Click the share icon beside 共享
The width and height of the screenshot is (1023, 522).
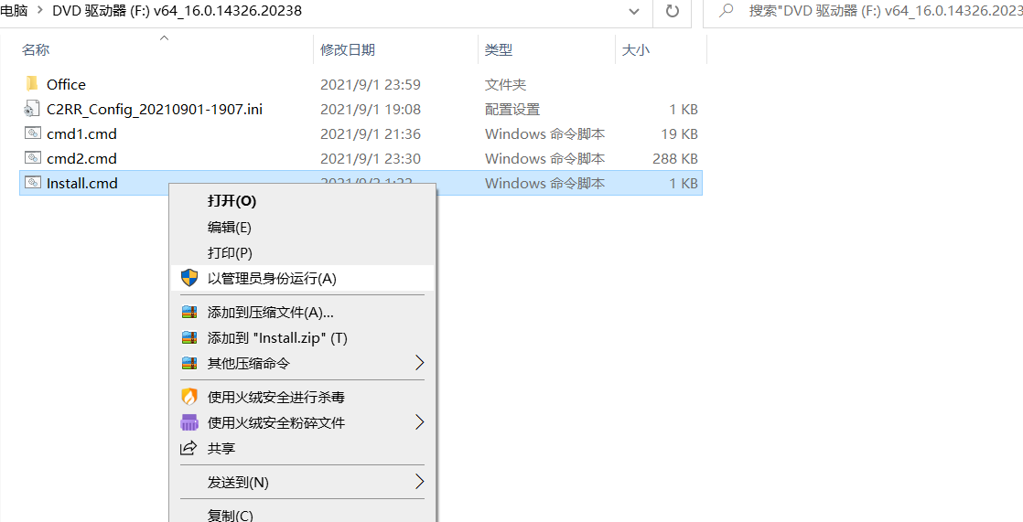(x=189, y=448)
